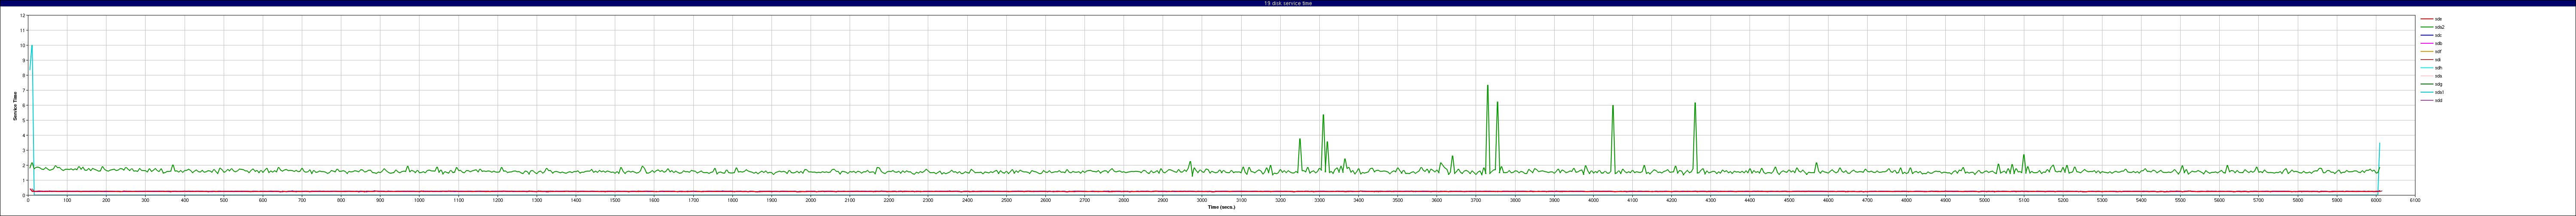Viewport: 2576px width, 216px height.
Task: Click the 'Service Time' y-axis label
Action: 15,106
